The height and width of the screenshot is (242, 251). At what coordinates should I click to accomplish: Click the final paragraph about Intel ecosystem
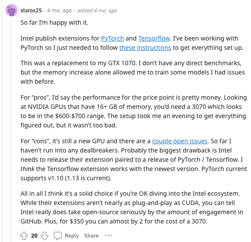coord(132,208)
